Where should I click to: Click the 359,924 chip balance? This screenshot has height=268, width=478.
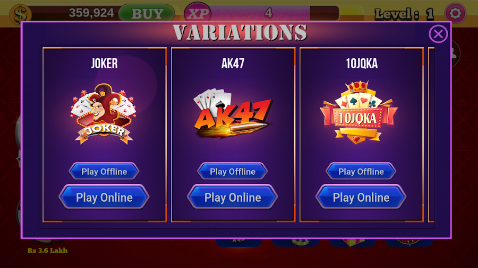91,13
